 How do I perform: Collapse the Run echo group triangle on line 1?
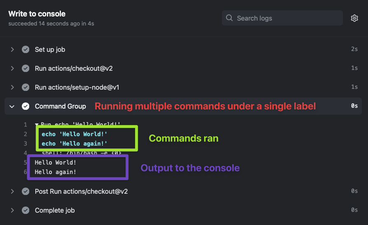[x=37, y=125]
